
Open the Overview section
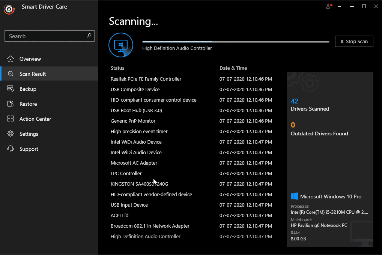49,59
